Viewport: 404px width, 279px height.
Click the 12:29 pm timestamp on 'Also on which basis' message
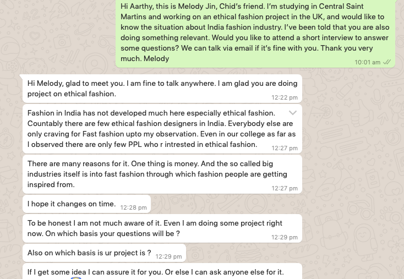click(x=168, y=256)
